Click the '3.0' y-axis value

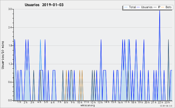(x=10, y=9)
